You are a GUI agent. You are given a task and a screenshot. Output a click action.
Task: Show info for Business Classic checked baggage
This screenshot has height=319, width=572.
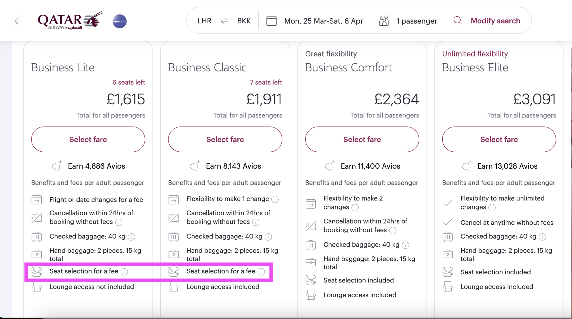coord(268,237)
